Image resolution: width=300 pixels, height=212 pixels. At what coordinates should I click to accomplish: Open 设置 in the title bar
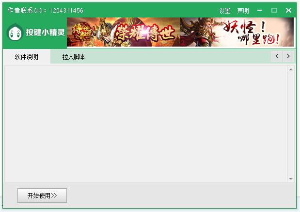tap(224, 11)
